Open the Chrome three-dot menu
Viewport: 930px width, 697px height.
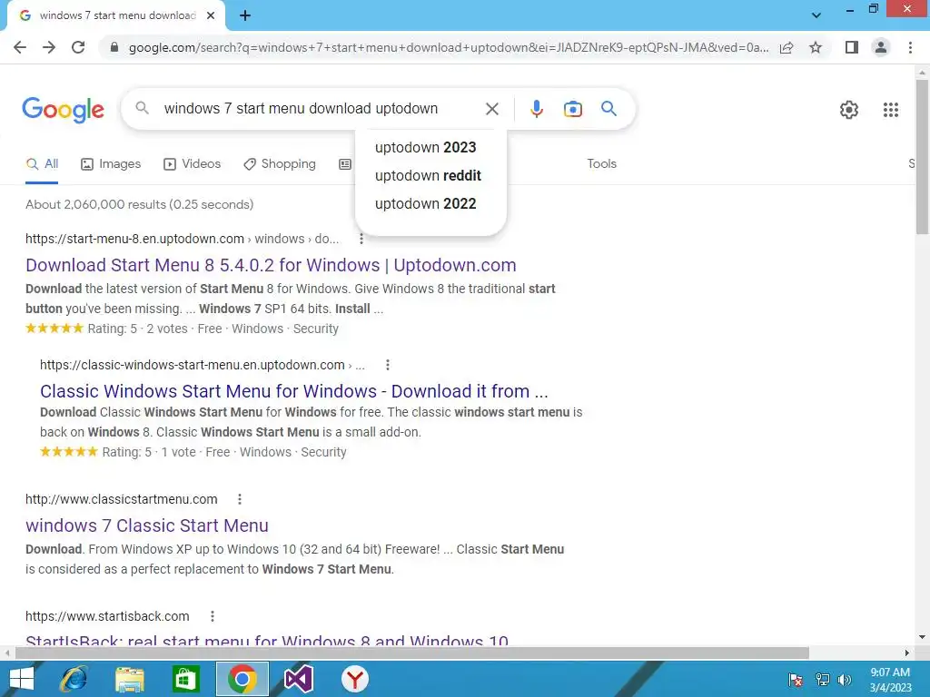910,47
